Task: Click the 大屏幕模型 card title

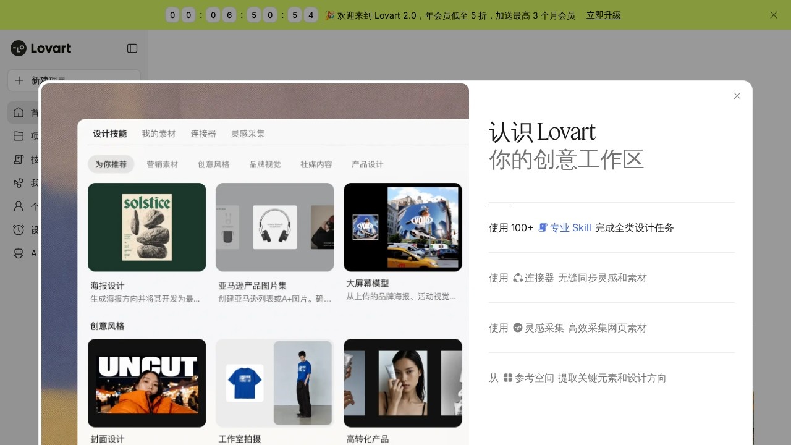Action: click(368, 283)
